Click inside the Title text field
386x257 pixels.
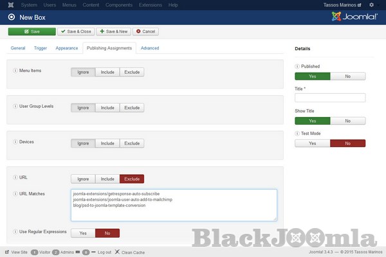point(330,98)
